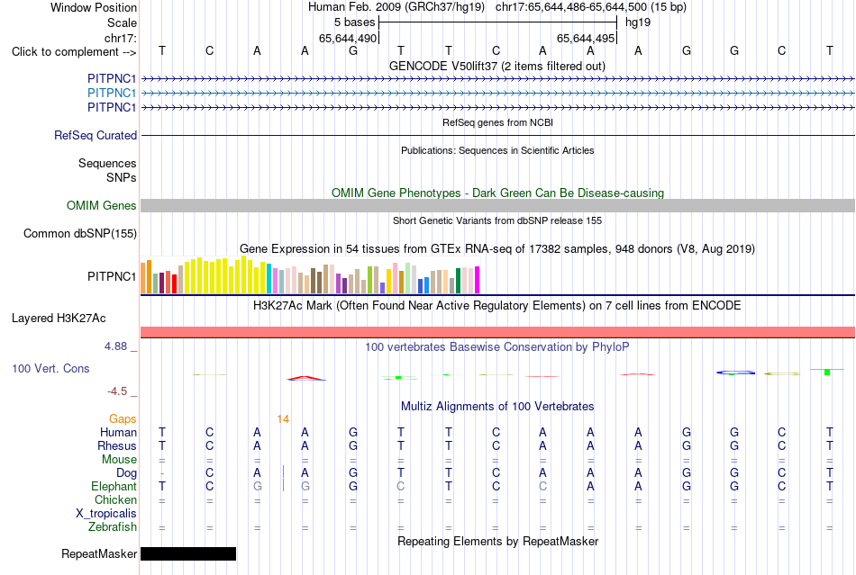Screen dimensions: 856x575
Task: Click the 65,644,490 coordinate marker
Action: pyautogui.click(x=348, y=38)
